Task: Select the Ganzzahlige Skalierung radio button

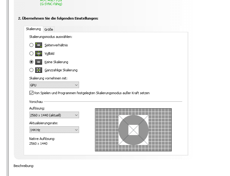Action: tap(31, 70)
